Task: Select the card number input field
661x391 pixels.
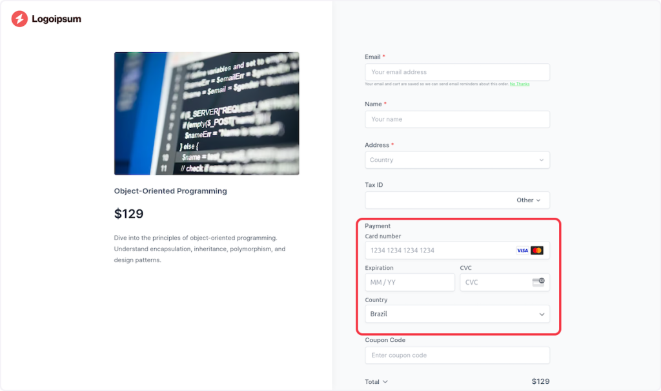Action: coord(439,251)
